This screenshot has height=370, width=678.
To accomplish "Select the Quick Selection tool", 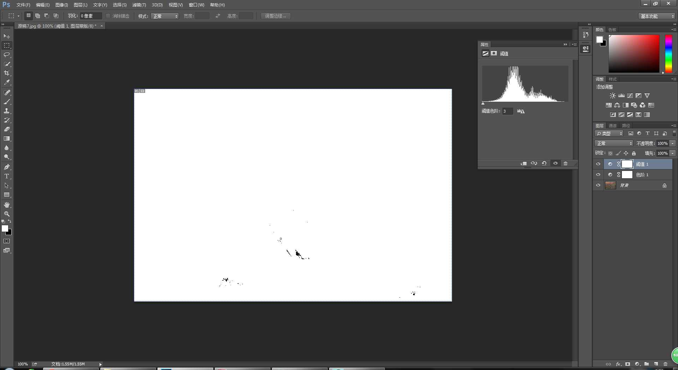I will pyautogui.click(x=7, y=64).
